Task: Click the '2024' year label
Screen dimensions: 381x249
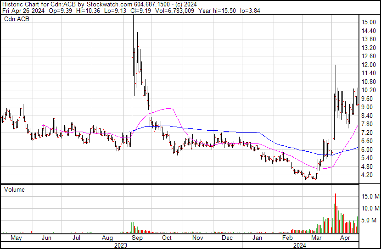Action: (300, 245)
